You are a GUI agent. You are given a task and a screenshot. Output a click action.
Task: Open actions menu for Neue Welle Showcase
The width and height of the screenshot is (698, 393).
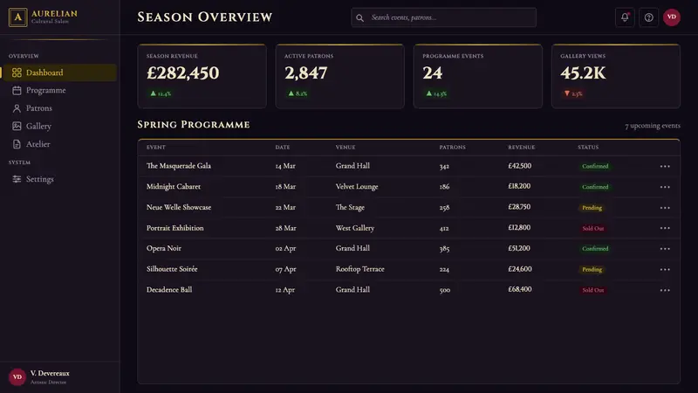click(x=665, y=208)
